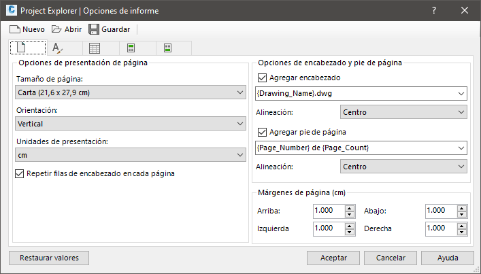Viewport: 481px width, 274px height.
Task: Click the Abrir open-folder icon
Action: coord(56,29)
